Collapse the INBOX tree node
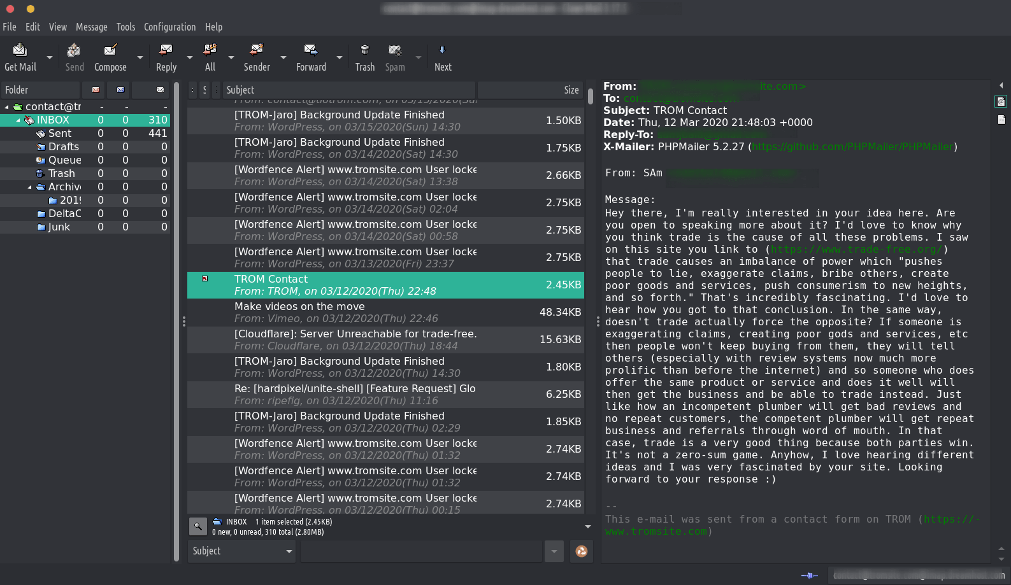 tap(18, 120)
